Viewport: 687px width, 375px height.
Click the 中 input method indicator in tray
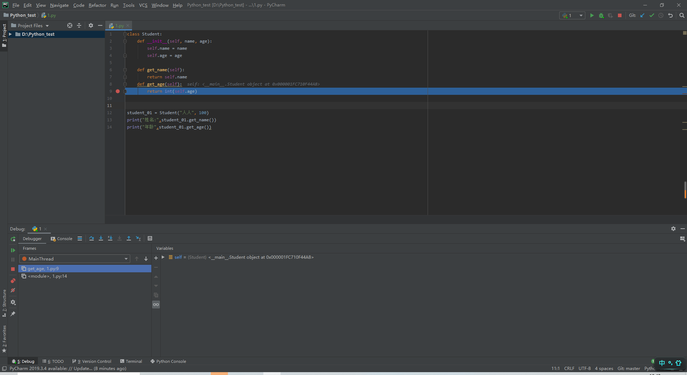662,363
